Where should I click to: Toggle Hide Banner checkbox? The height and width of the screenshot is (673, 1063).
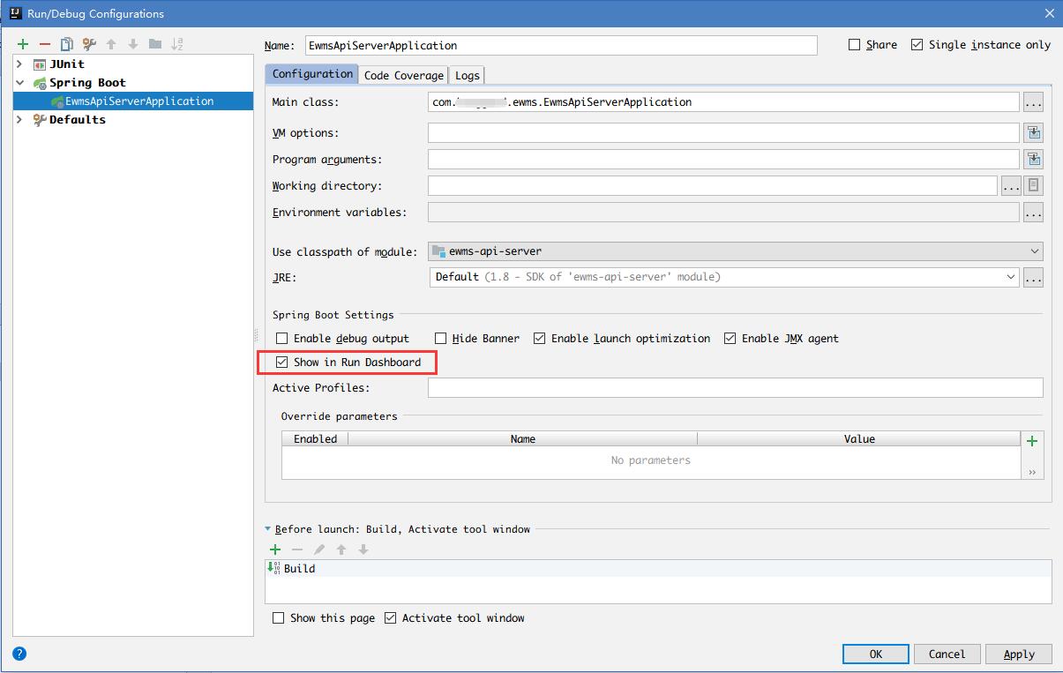pyautogui.click(x=441, y=339)
